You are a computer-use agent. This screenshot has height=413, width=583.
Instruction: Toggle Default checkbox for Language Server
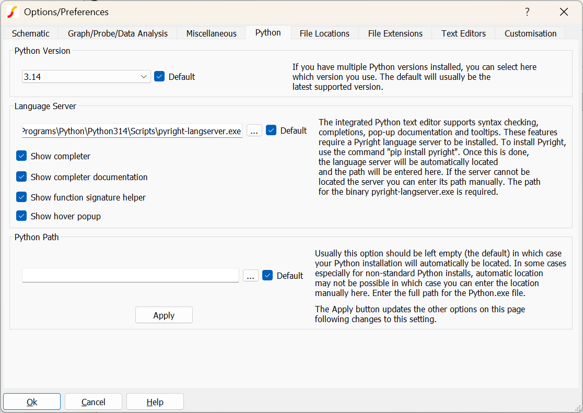pos(271,131)
